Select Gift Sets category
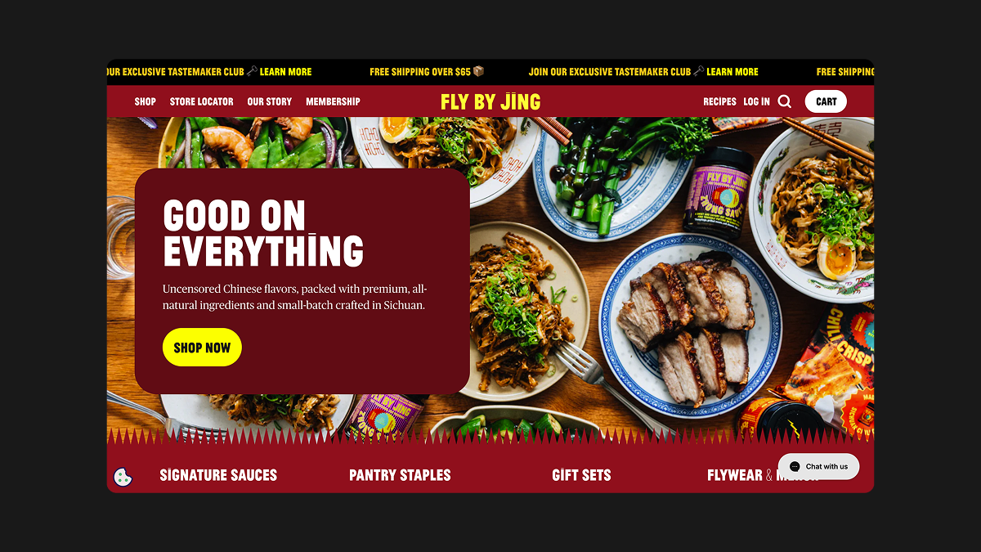 point(581,475)
